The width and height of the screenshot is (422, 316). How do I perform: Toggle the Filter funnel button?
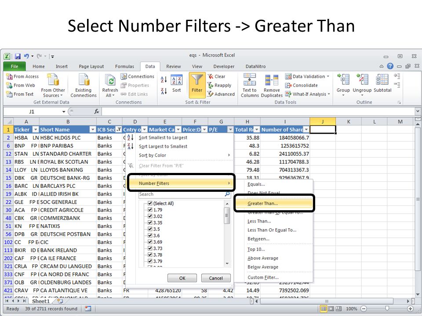pyautogui.click(x=197, y=85)
